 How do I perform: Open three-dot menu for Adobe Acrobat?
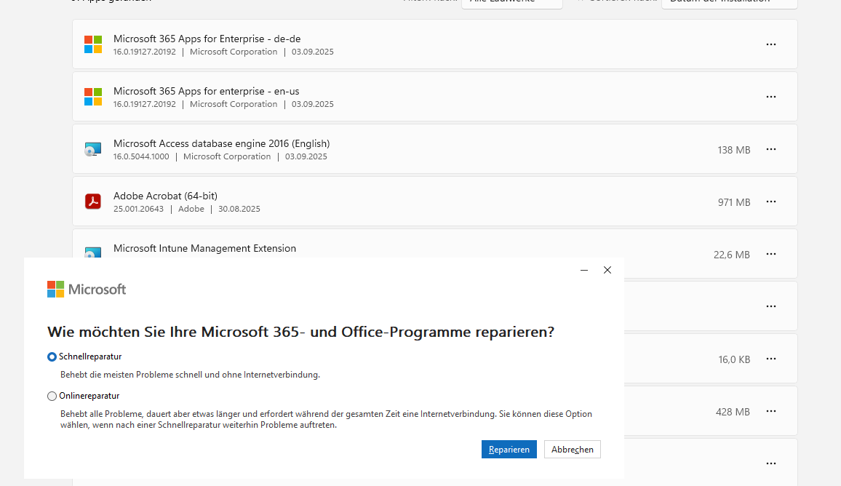(770, 202)
